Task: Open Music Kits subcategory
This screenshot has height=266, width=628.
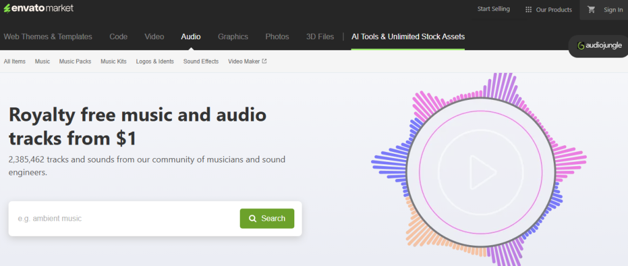Action: (x=113, y=61)
